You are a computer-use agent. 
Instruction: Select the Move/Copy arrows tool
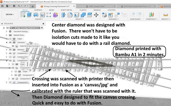pyautogui.click(x=96, y=15)
